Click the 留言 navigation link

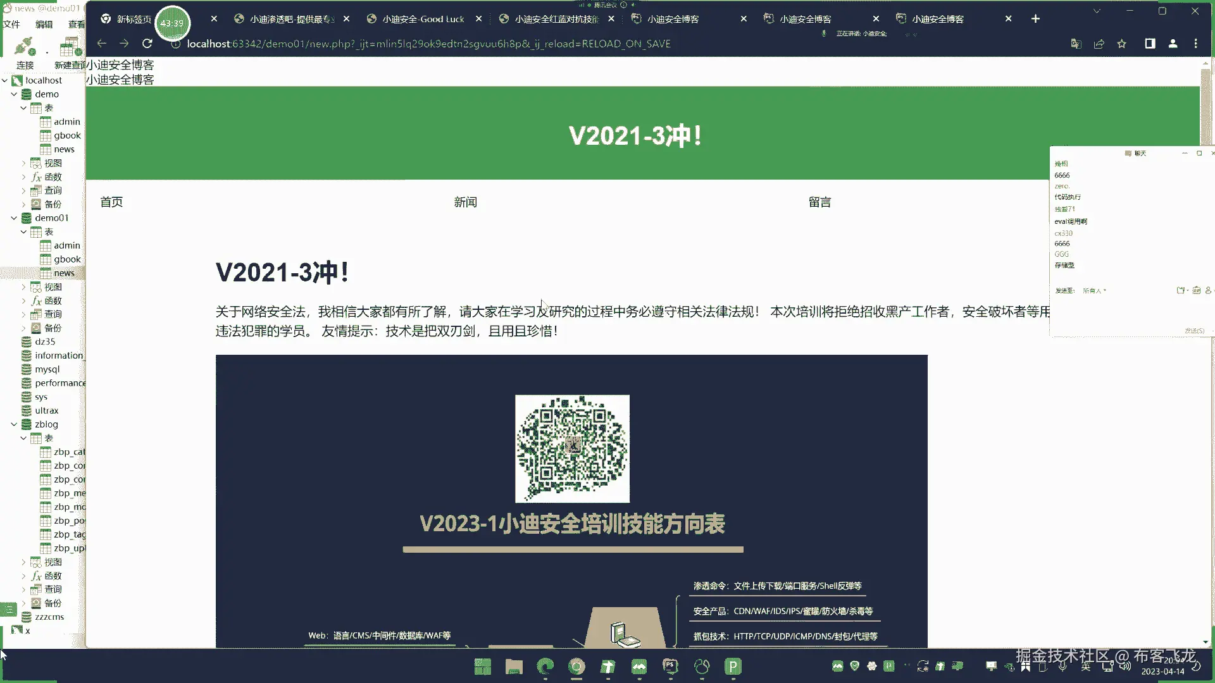[819, 202]
